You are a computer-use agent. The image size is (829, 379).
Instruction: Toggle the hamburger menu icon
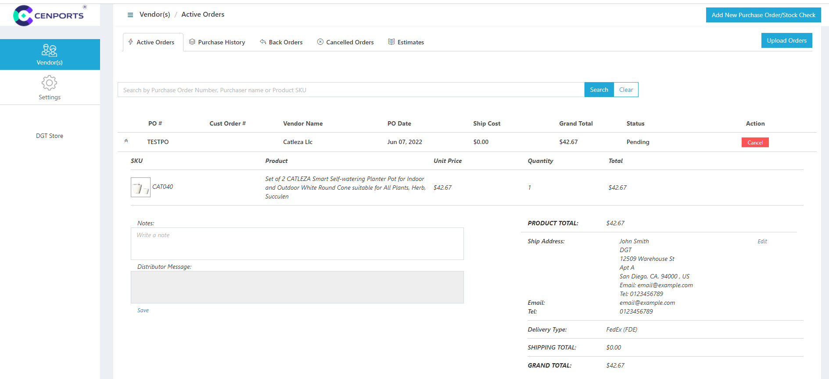[x=130, y=15]
